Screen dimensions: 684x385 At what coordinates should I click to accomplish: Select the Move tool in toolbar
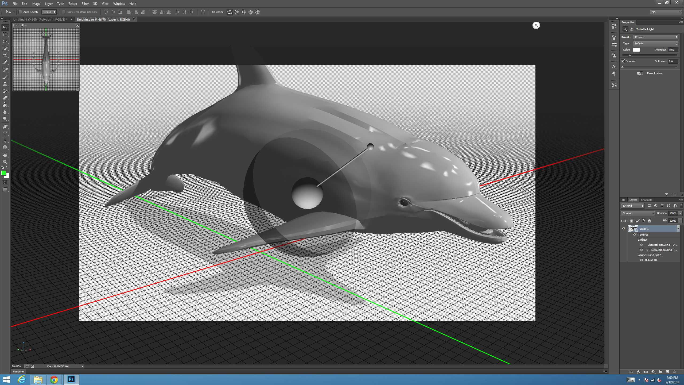pyautogui.click(x=6, y=27)
